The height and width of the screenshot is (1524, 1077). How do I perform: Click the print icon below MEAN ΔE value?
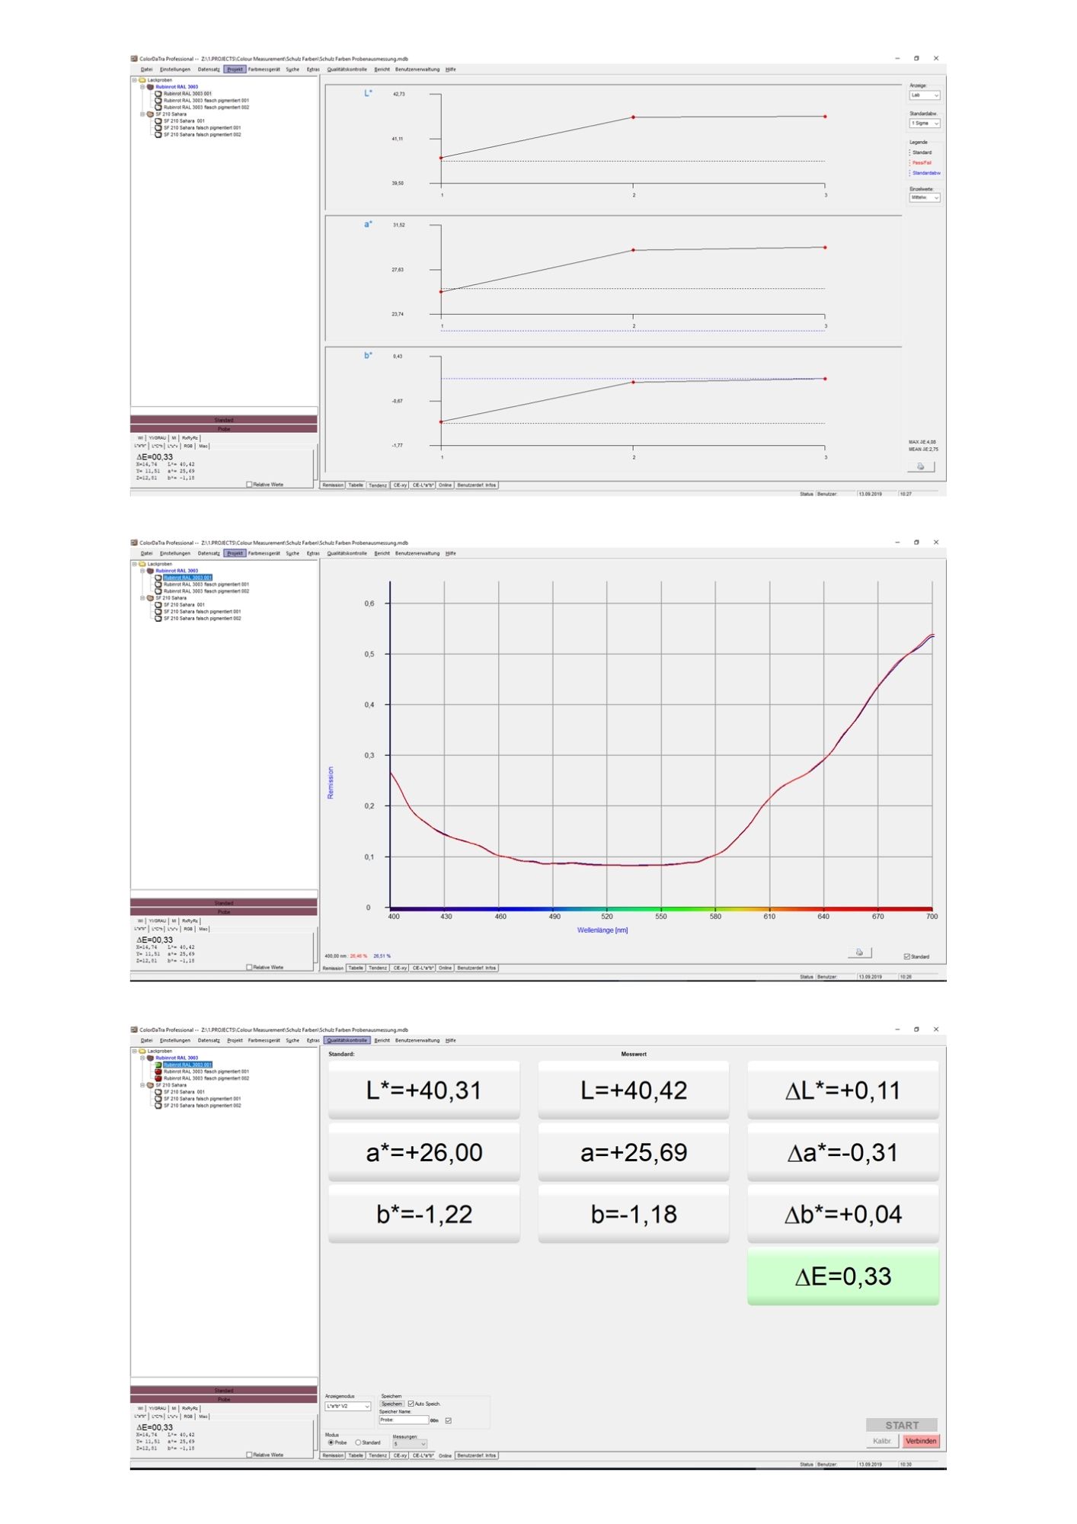pyautogui.click(x=920, y=466)
